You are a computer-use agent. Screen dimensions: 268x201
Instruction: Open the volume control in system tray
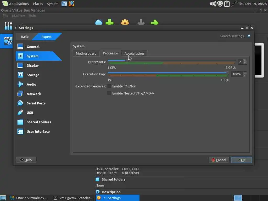[213, 4]
